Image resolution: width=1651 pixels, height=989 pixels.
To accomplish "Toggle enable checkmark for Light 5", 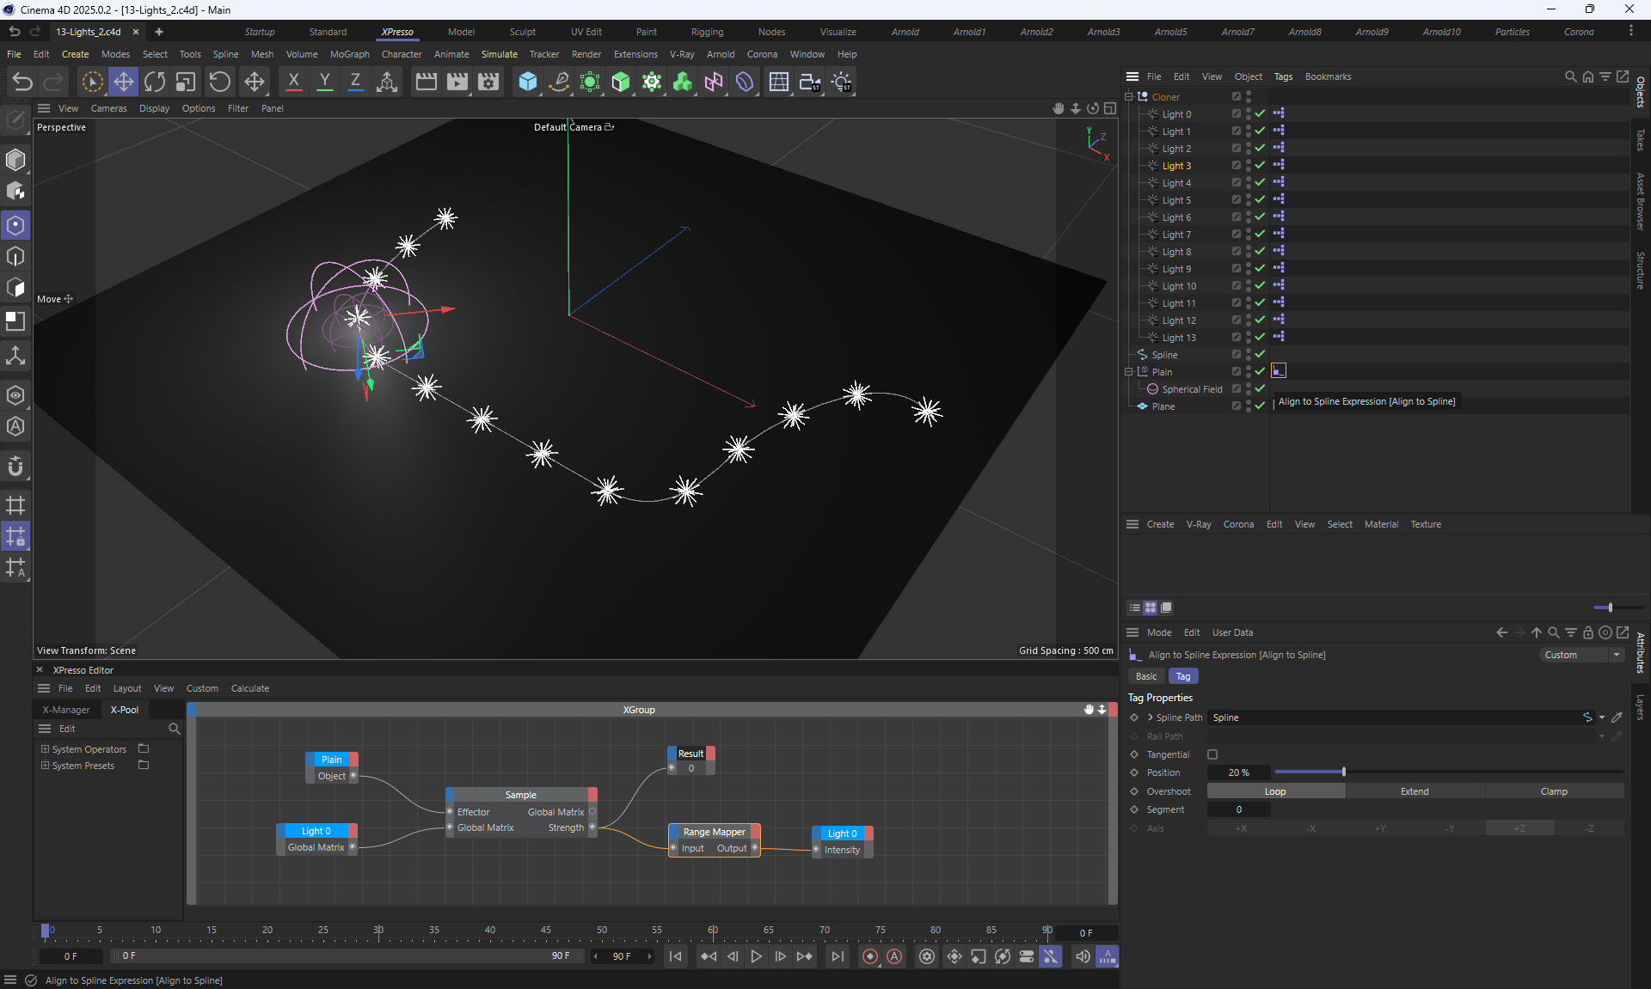I will click(1260, 200).
